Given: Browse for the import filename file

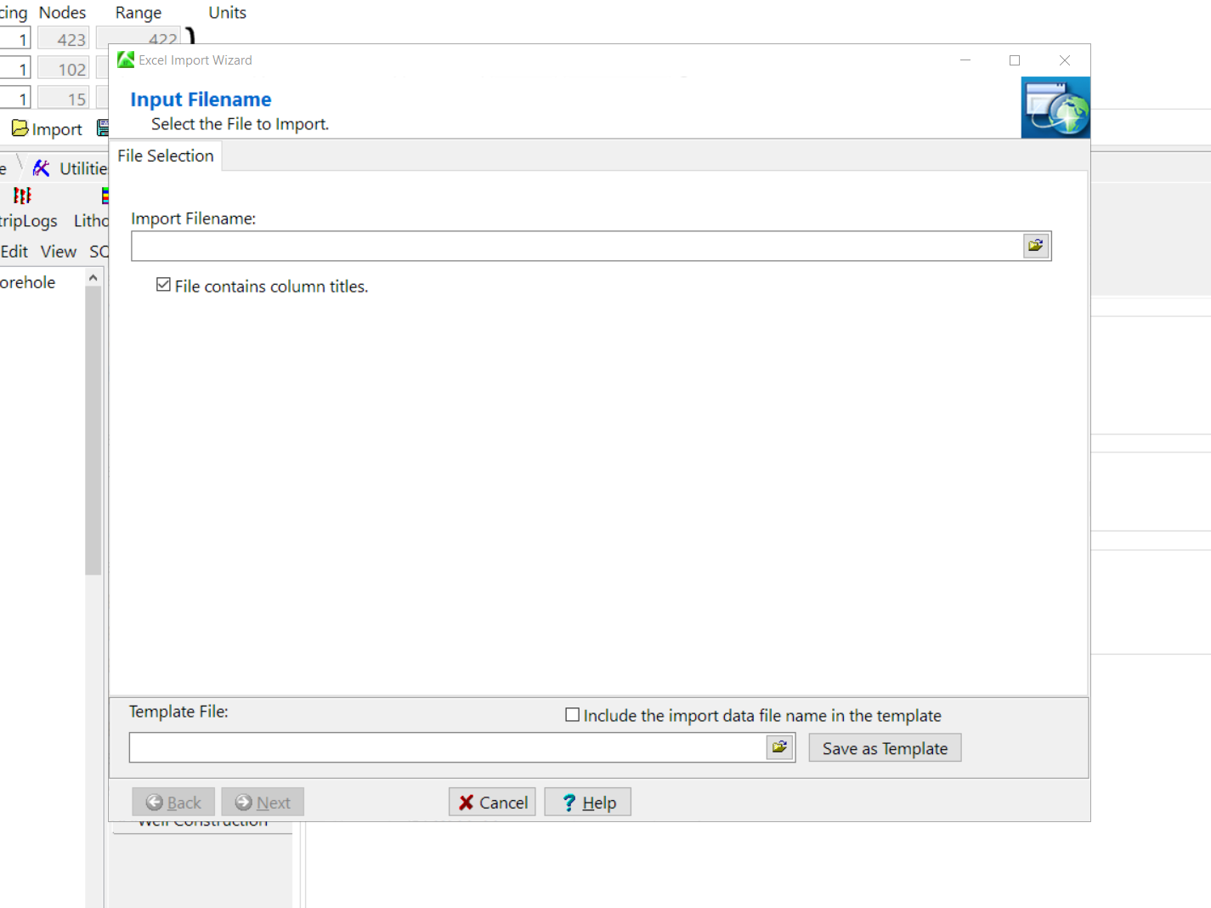Looking at the screenshot, I should click(1036, 246).
